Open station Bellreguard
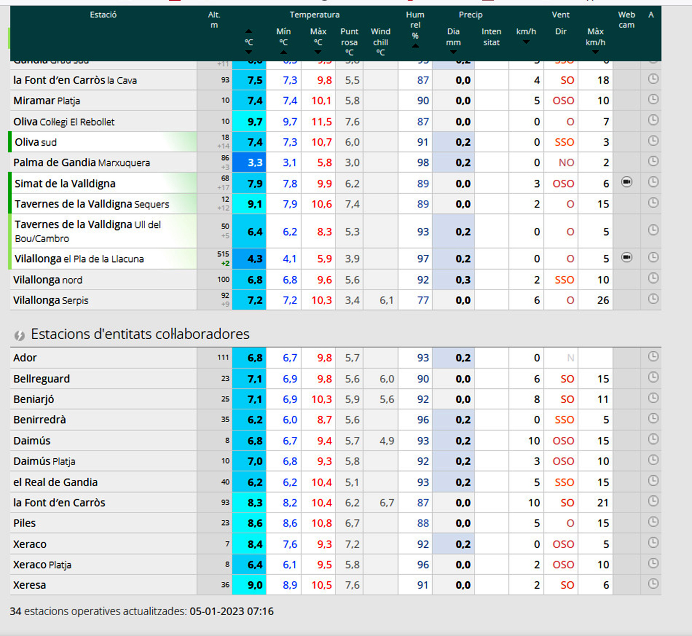The image size is (692, 636). point(41,379)
